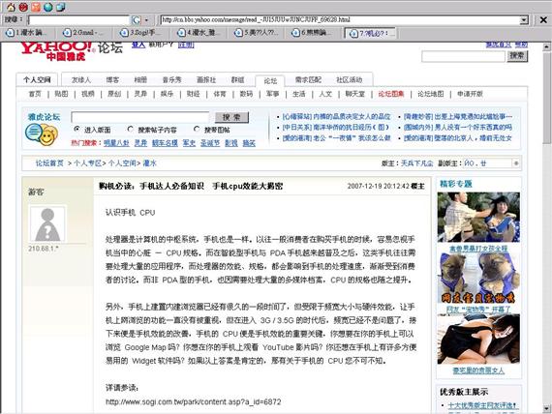Click the forum search text field
The width and height of the screenshot is (552, 414).
tap(140, 117)
